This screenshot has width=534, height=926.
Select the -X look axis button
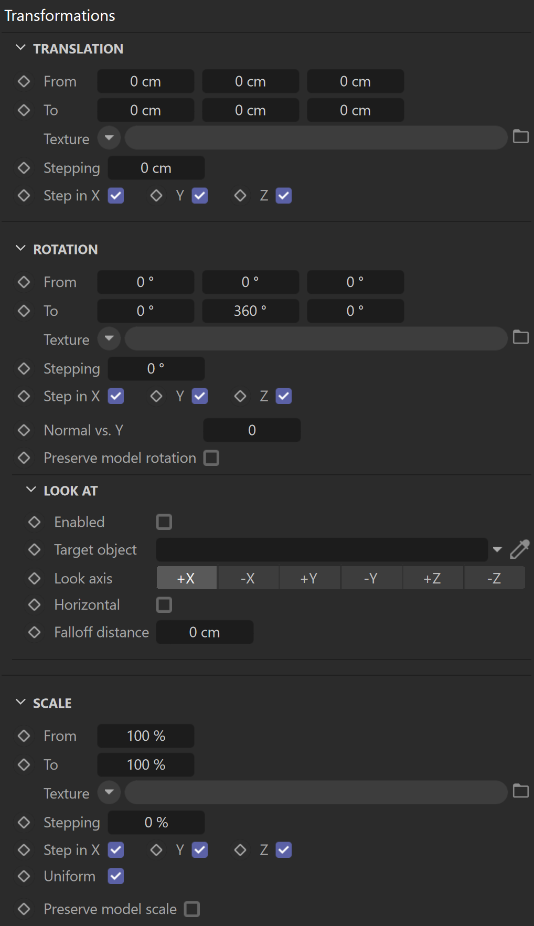click(x=248, y=578)
